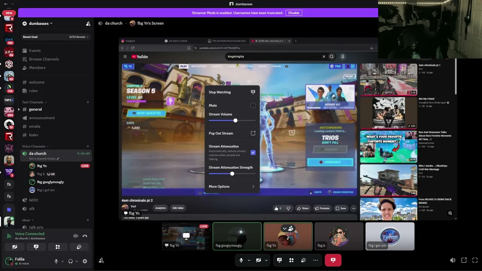Disconnect from voice with the phone hang-up icon
The height and width of the screenshot is (271, 482).
tap(85, 236)
